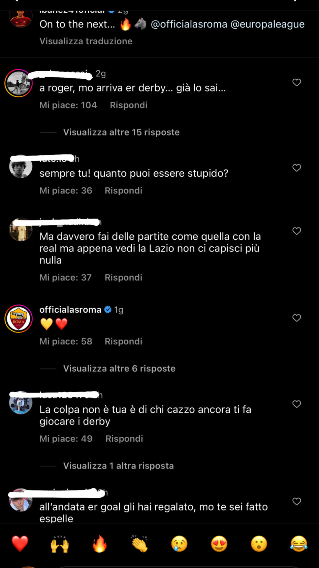Expand 'Visualizza altre 6 risposte'
Screen dimensions: 319x568
tap(119, 369)
